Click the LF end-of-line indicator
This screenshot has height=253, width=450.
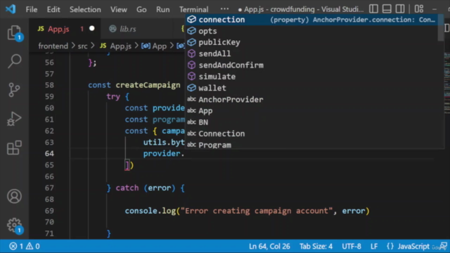tap(374, 246)
